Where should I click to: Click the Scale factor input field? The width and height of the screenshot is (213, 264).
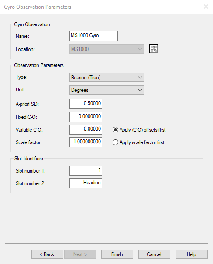pyautogui.click(x=86, y=142)
